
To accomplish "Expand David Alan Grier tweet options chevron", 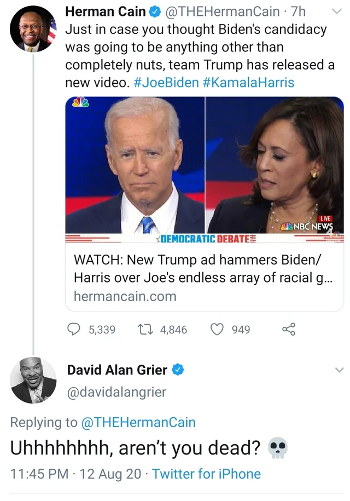I will 340,370.
